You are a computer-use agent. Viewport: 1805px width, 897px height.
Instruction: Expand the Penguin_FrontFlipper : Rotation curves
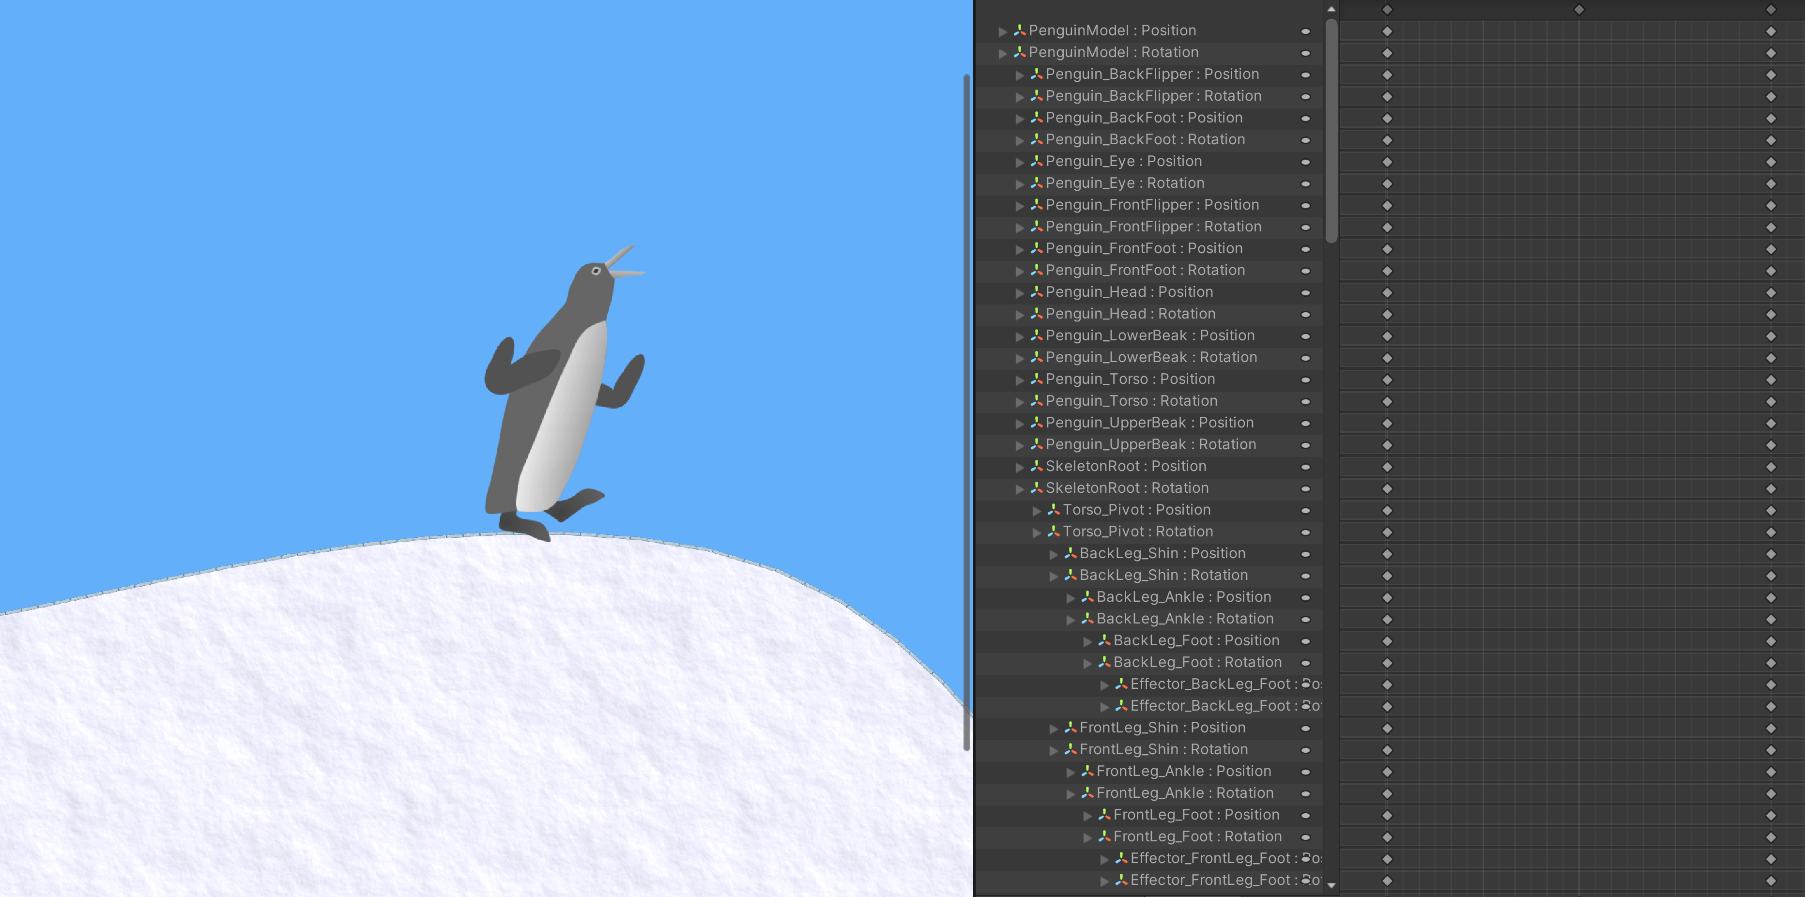[x=1020, y=228]
